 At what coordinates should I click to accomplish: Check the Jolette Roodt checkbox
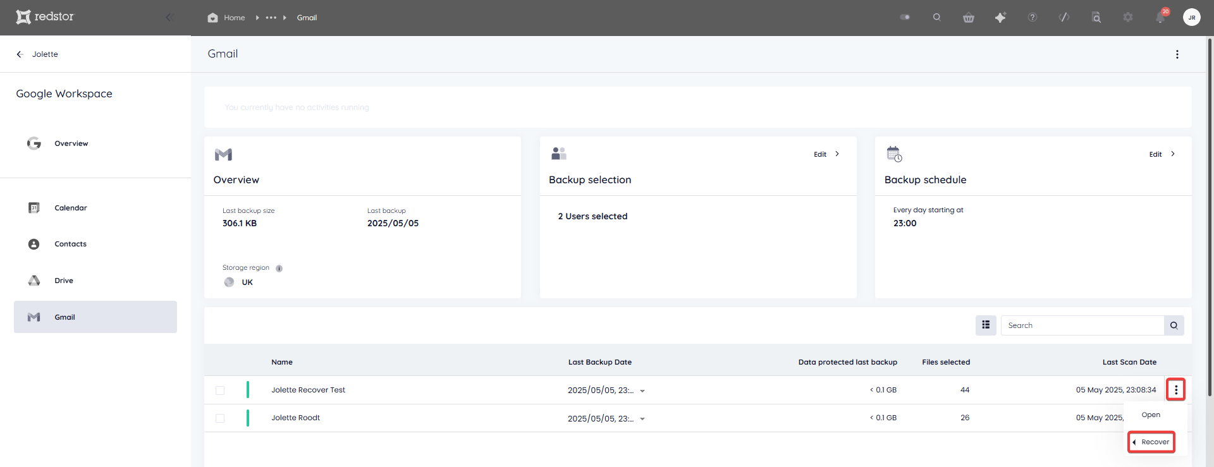[x=220, y=418]
